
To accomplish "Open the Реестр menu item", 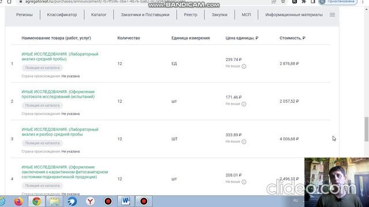I will [191, 14].
